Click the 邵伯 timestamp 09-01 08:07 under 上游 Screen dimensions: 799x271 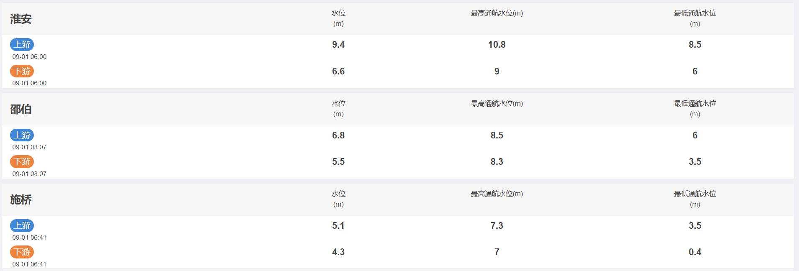click(x=29, y=147)
